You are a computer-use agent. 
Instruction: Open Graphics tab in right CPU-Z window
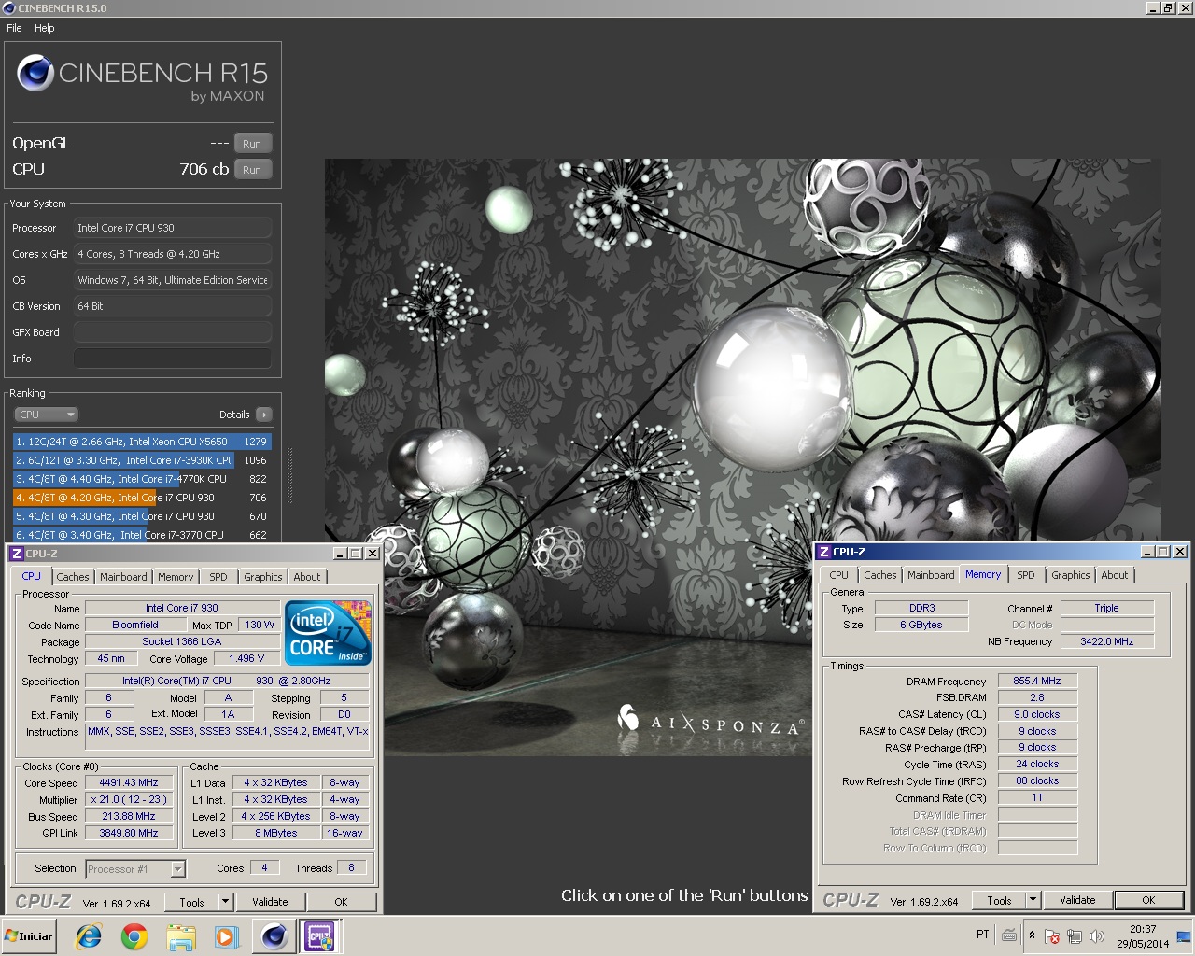point(1071,575)
